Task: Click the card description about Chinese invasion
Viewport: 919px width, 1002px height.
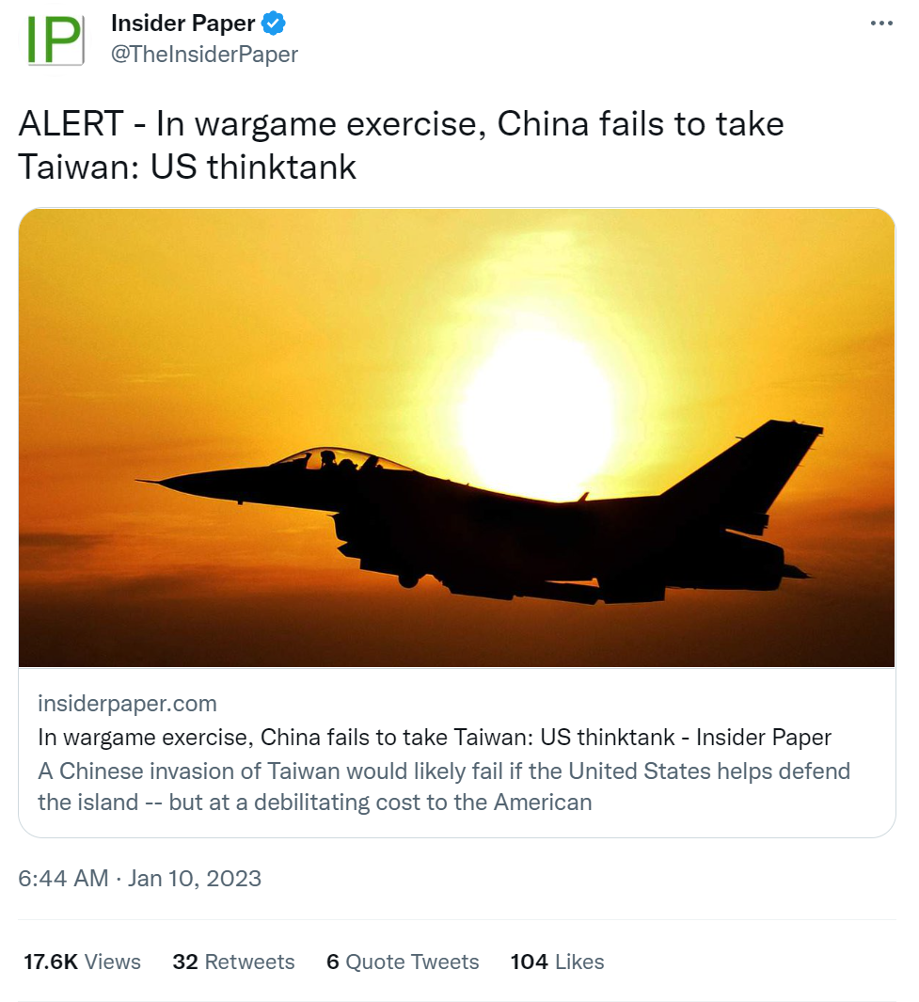Action: click(x=444, y=787)
